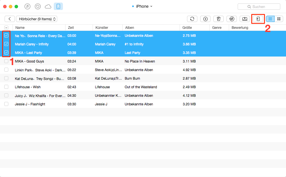This screenshot has width=286, height=177.
Task: Click the 'Mariah Carey - Infinity' track name
Action: click(x=32, y=44)
